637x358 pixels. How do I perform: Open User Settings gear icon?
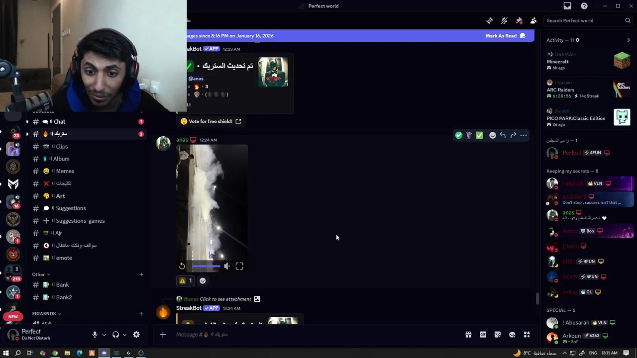[x=136, y=335]
